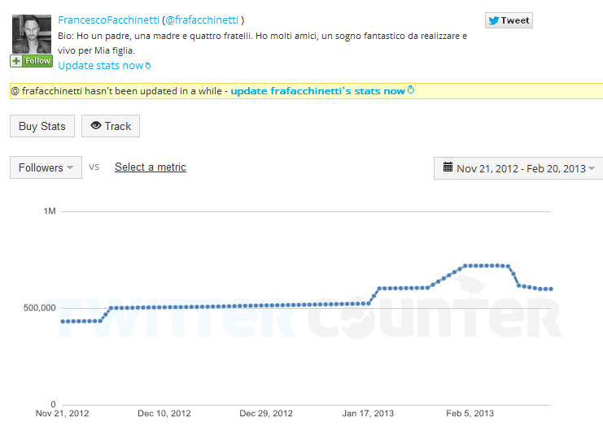Click the 'Jan 17, 2013' x-axis label
The height and width of the screenshot is (430, 603).
click(368, 414)
